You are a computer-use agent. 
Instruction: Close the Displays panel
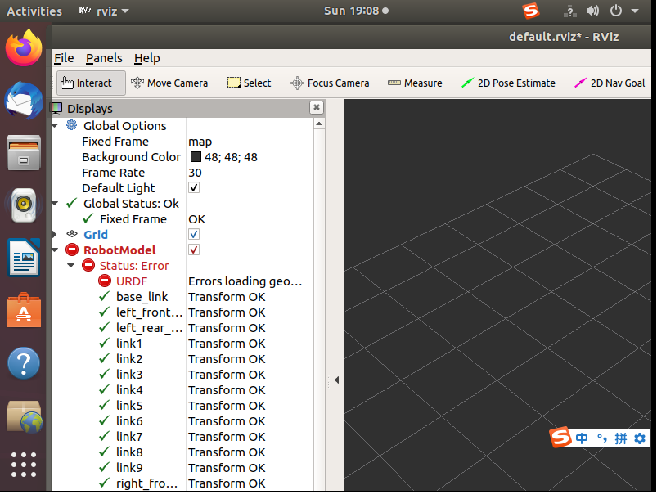(x=317, y=108)
